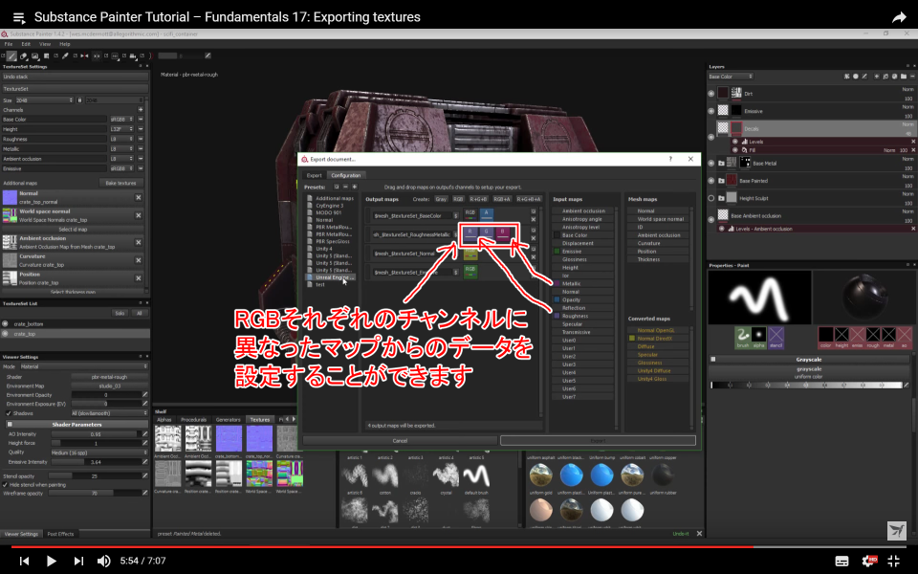
Task: Remove the Ambient occlusion additional map
Action: pos(139,242)
